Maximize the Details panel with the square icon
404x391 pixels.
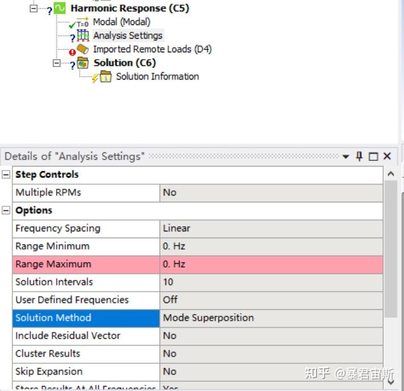373,156
